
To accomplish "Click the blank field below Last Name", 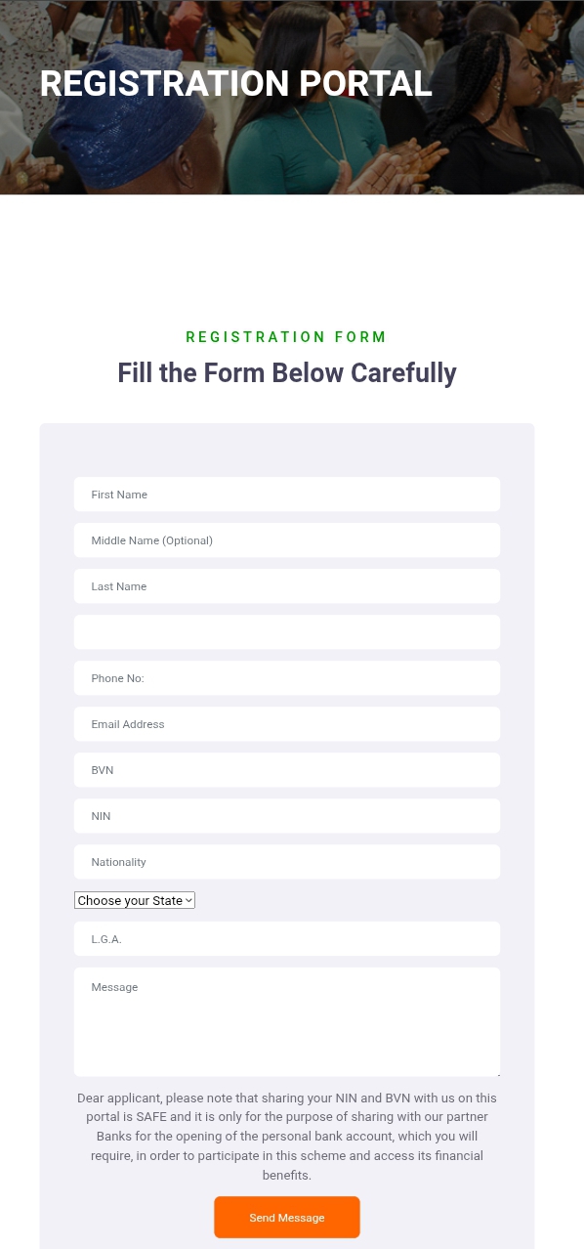I will point(287,632).
